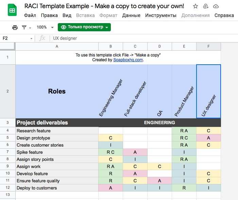Open the Формат menu
This screenshot has width=238, height=200.
108,15
